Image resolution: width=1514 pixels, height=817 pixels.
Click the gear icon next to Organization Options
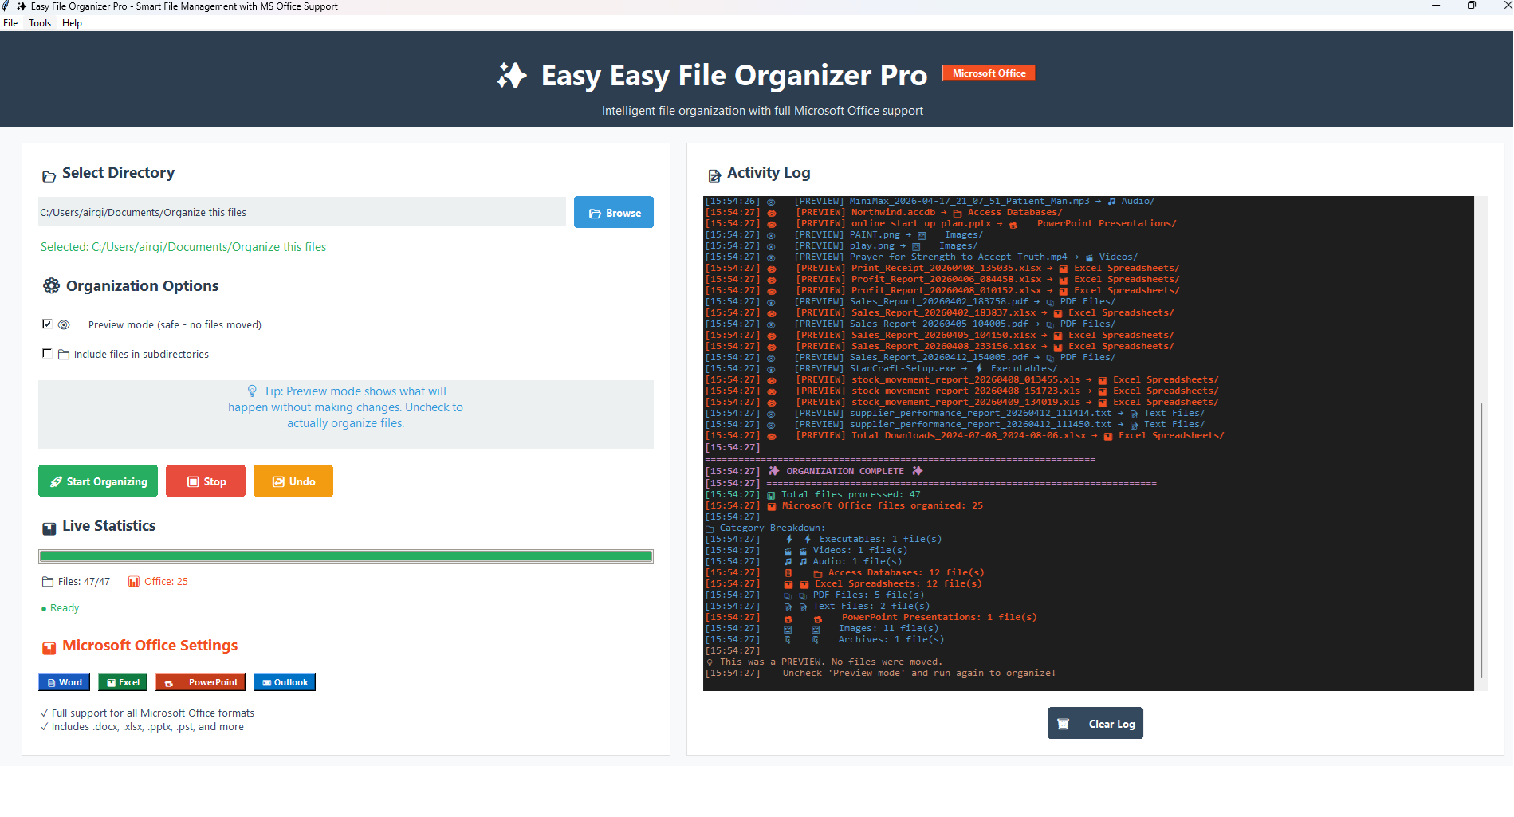(x=52, y=285)
